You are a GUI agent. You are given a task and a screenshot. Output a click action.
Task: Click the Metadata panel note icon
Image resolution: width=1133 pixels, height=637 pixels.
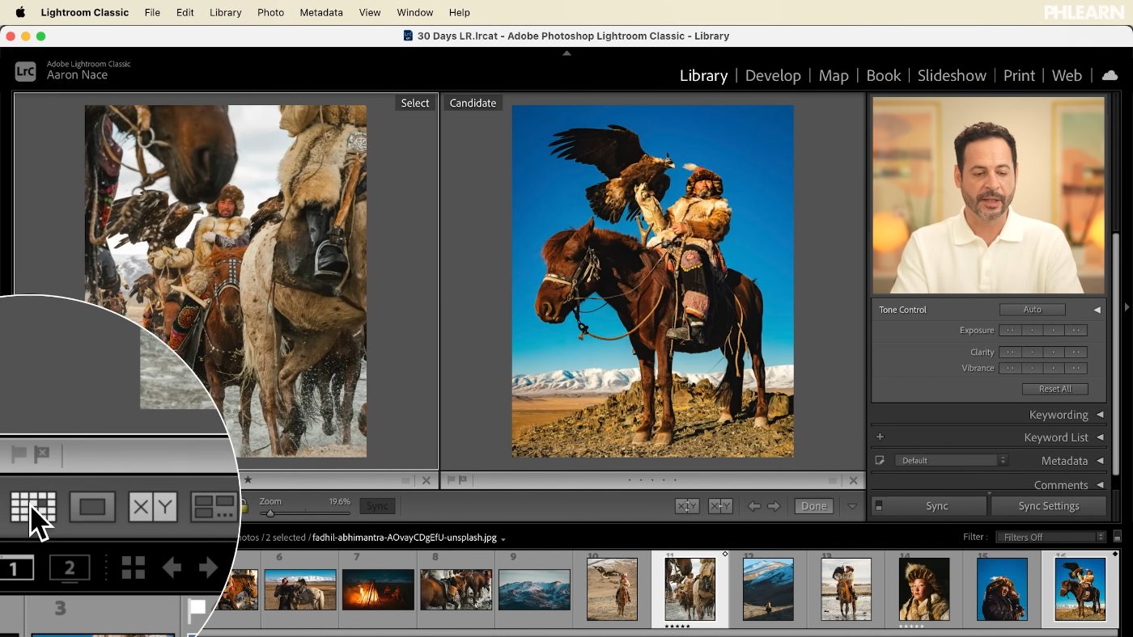880,461
